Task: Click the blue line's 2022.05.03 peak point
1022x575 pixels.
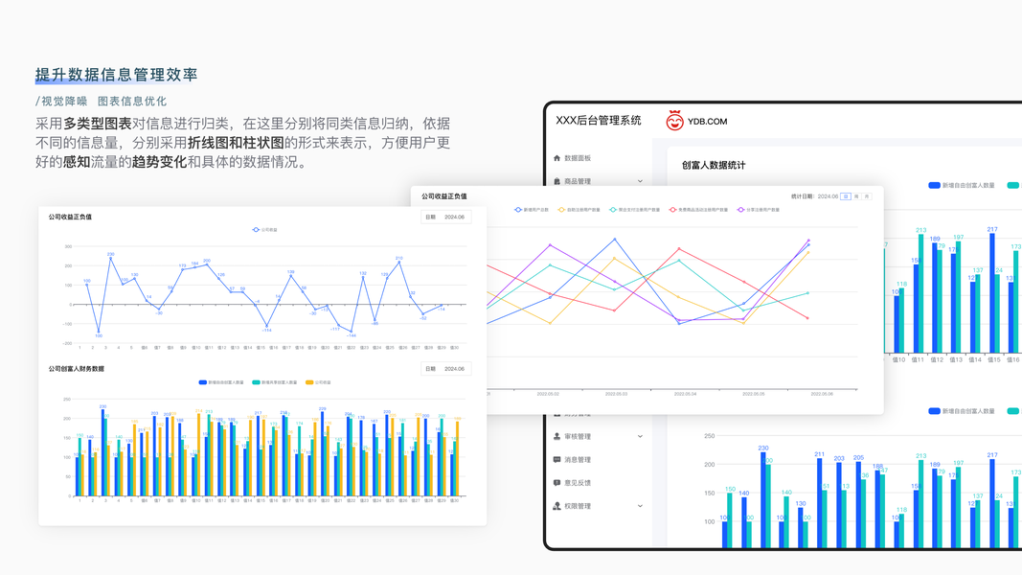Action: (x=614, y=240)
